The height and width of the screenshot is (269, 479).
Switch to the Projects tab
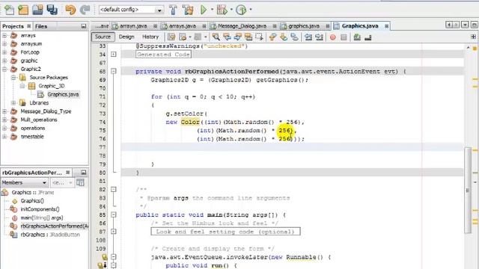[13, 26]
